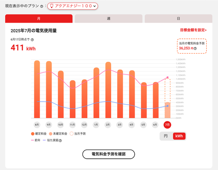Open the アクアエナジー100 plan dropdown
Screen dimensions: 218x170
pos(72,6)
